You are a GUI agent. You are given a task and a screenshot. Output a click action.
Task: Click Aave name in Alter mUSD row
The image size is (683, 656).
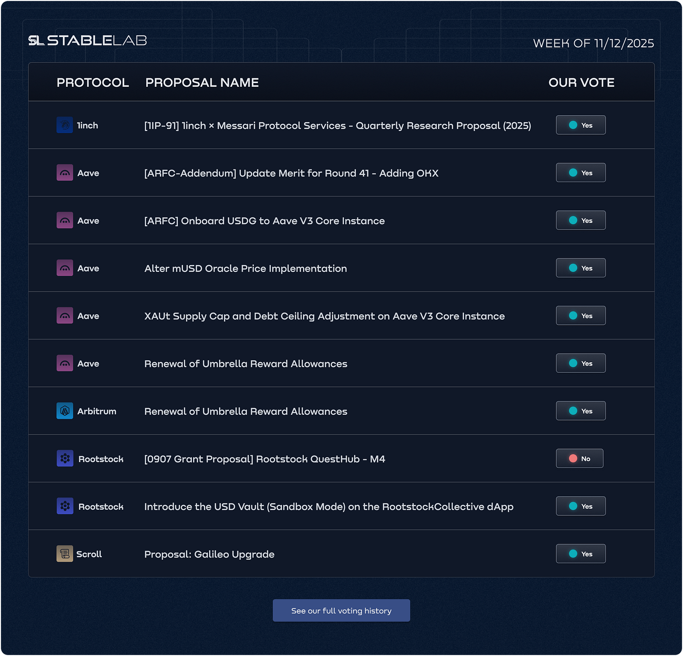[x=88, y=268]
